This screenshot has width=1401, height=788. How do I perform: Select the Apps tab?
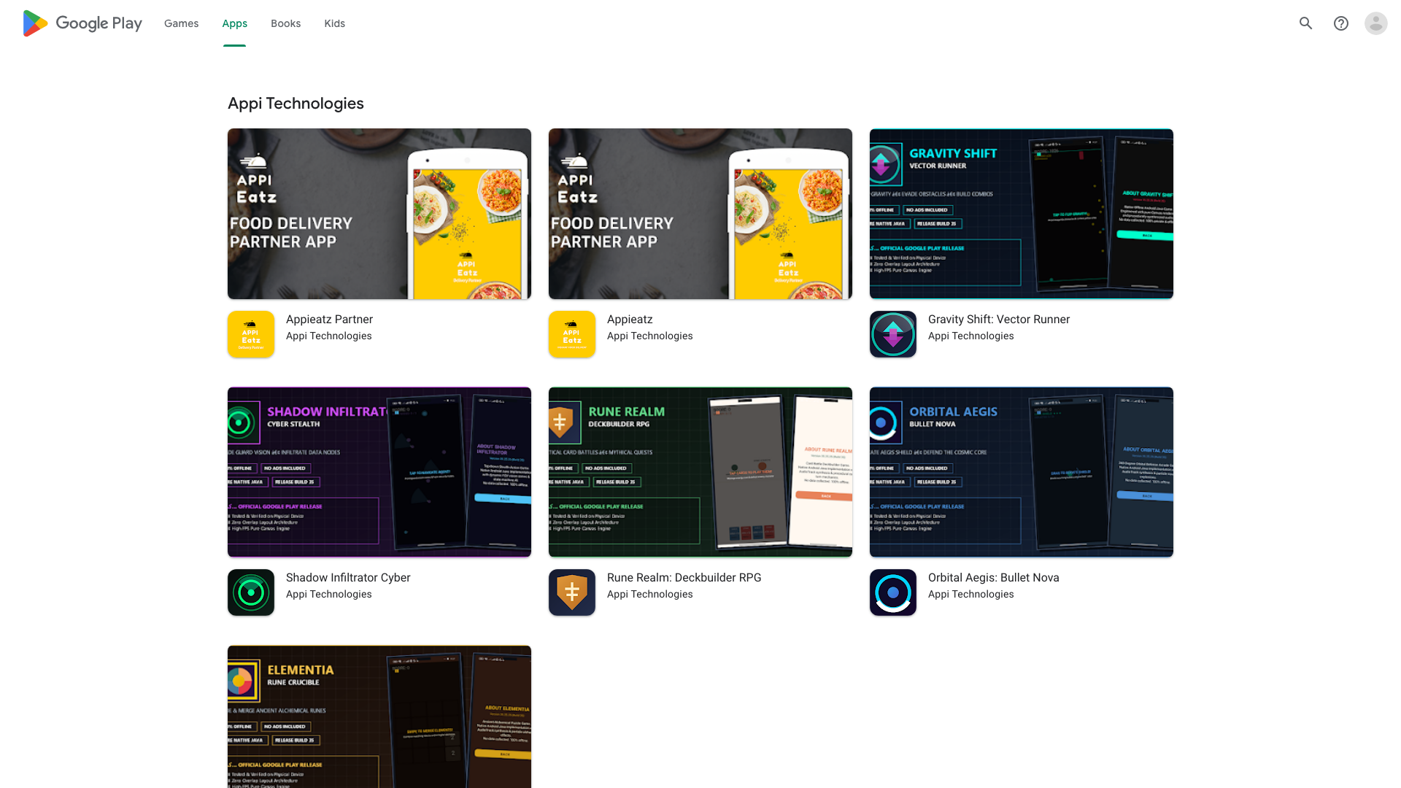coord(234,23)
